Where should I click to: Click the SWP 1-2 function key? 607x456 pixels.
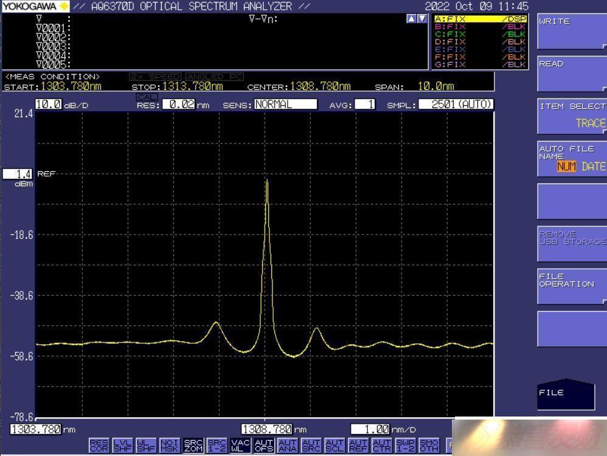(406, 445)
